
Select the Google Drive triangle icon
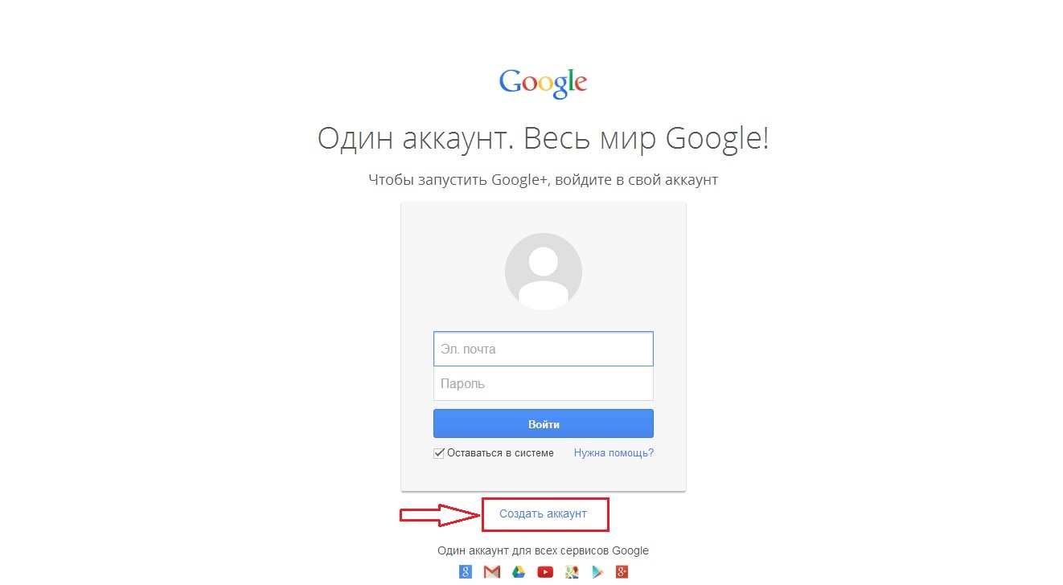(x=519, y=572)
